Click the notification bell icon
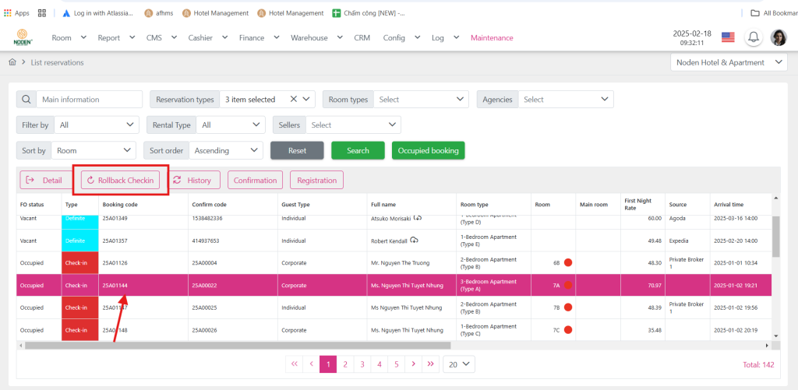 (754, 37)
